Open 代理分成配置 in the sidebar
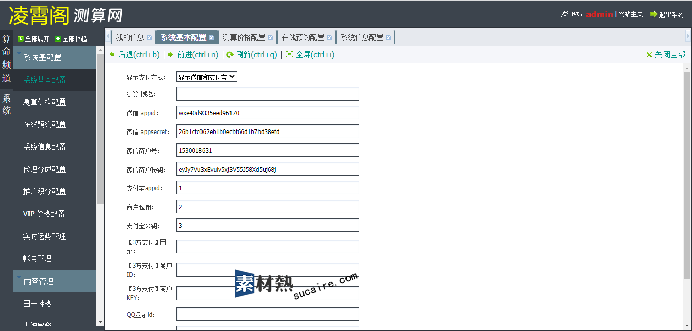The image size is (692, 331). [x=54, y=169]
